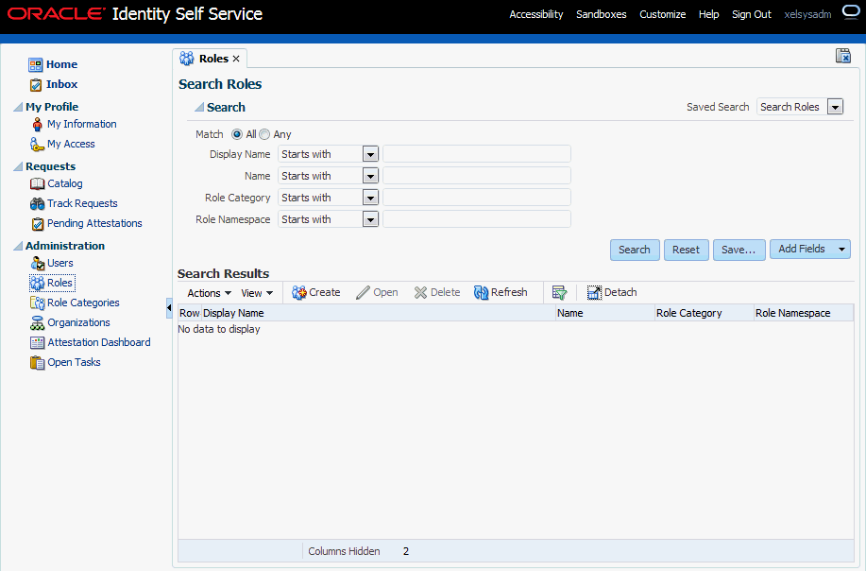
Task: Click the Roles icon in sidebar
Action: click(x=37, y=283)
